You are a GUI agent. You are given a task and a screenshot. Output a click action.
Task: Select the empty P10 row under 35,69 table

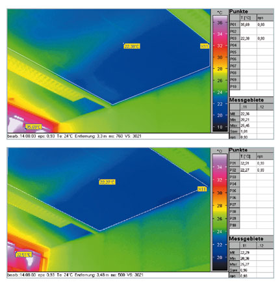coord(251,87)
